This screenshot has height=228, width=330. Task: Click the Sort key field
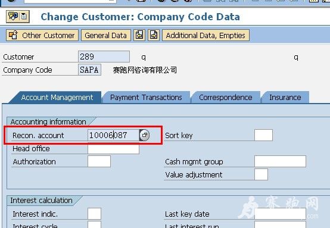(263, 135)
